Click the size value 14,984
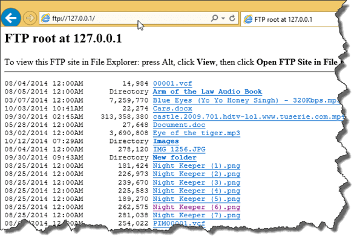This screenshot has width=360, height=245. point(136,83)
